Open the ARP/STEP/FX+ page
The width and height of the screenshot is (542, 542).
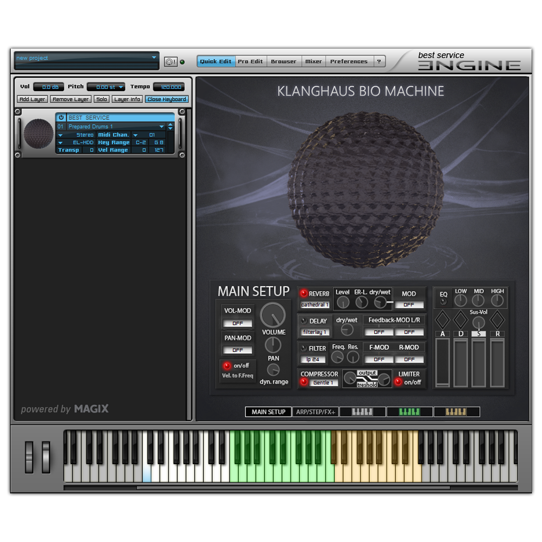(315, 412)
